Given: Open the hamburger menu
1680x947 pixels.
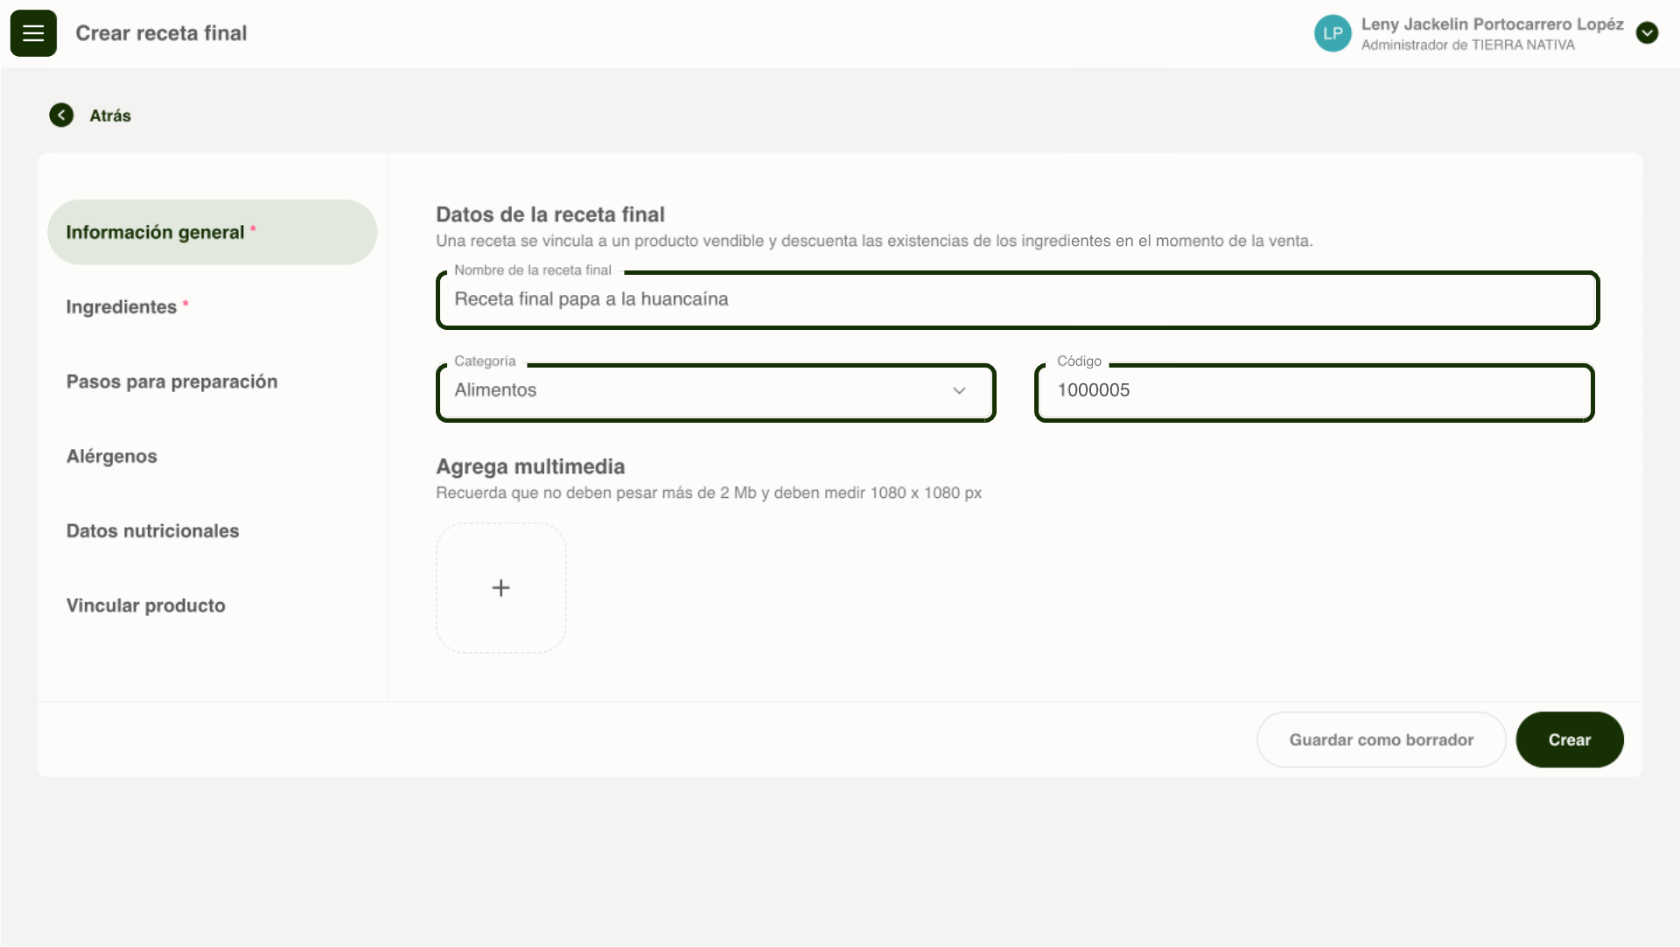Looking at the screenshot, I should (33, 33).
